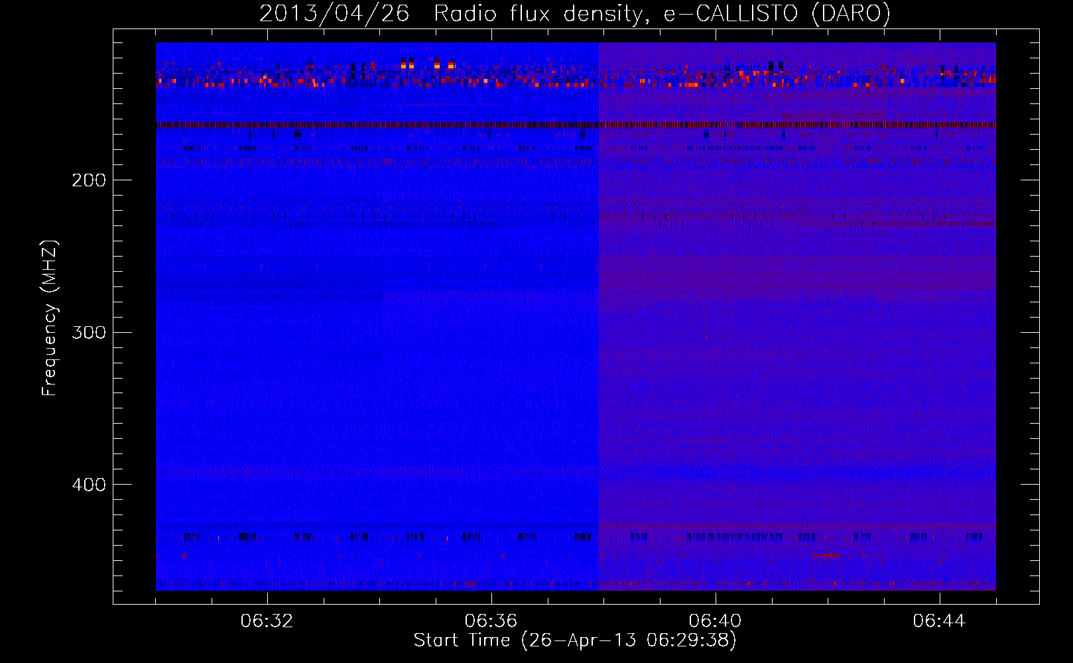This screenshot has height=663, width=1073.
Task: Click the '06:32' time tick label
Action: pos(267,621)
